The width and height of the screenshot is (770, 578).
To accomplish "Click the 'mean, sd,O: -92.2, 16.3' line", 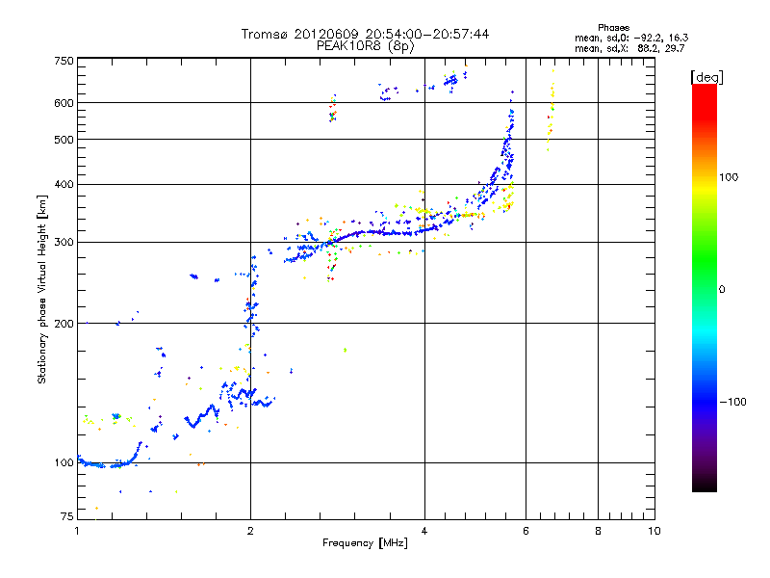I will 631,38.
